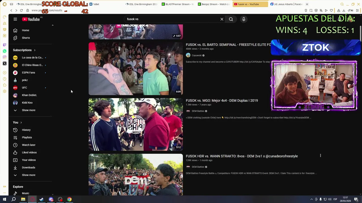Open DEM Battles channel under MGO video

[x=198, y=111]
